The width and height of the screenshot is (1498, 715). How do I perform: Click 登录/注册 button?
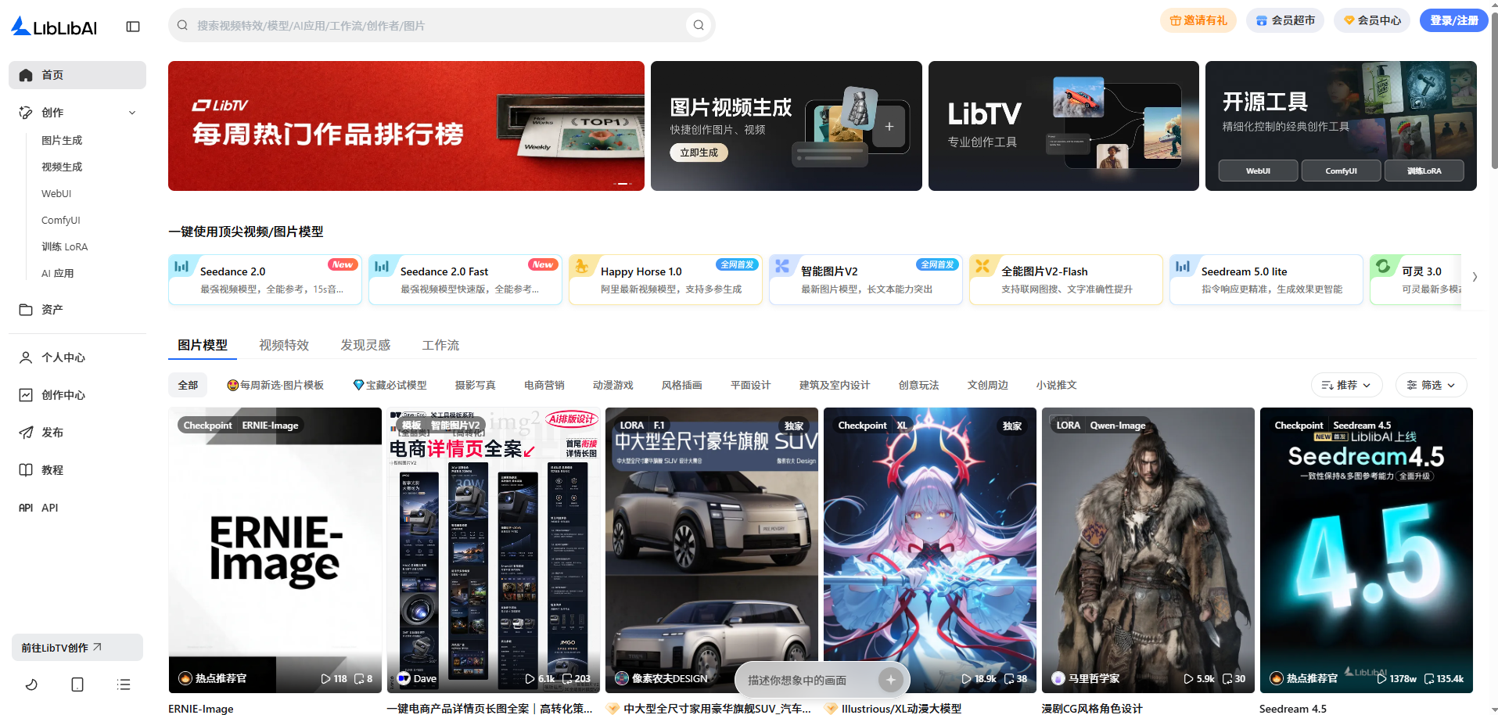(x=1453, y=20)
